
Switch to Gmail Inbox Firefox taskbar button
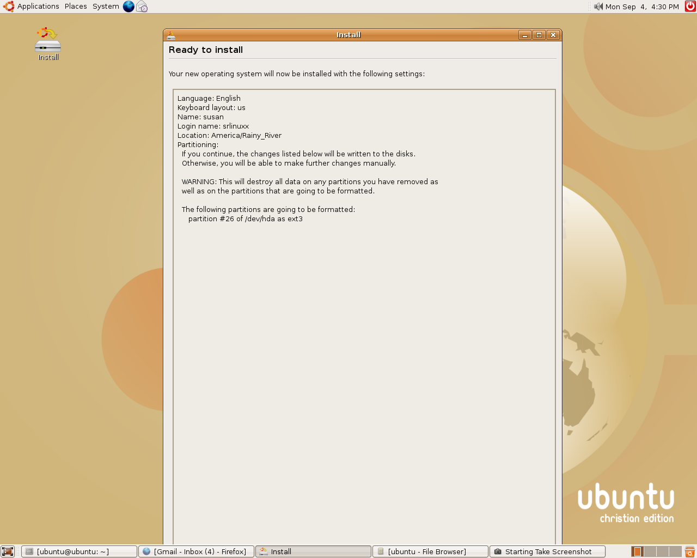click(196, 551)
